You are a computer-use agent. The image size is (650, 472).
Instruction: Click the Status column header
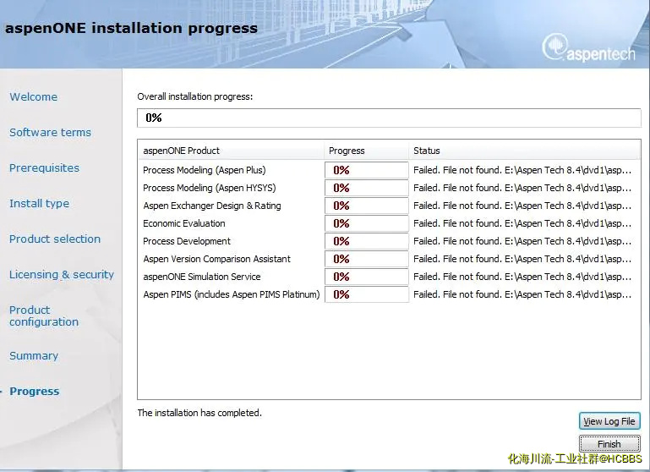524,151
